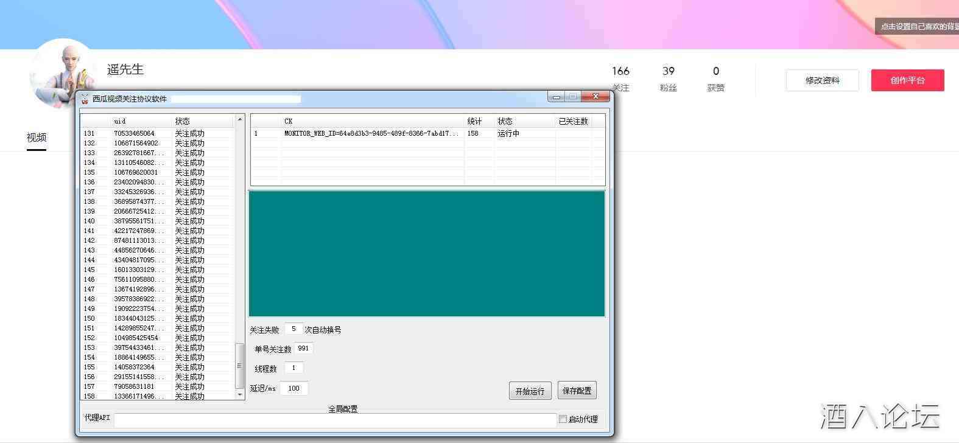959x443 pixels.
Task: Select row 149 in the uid list
Action: [157, 309]
